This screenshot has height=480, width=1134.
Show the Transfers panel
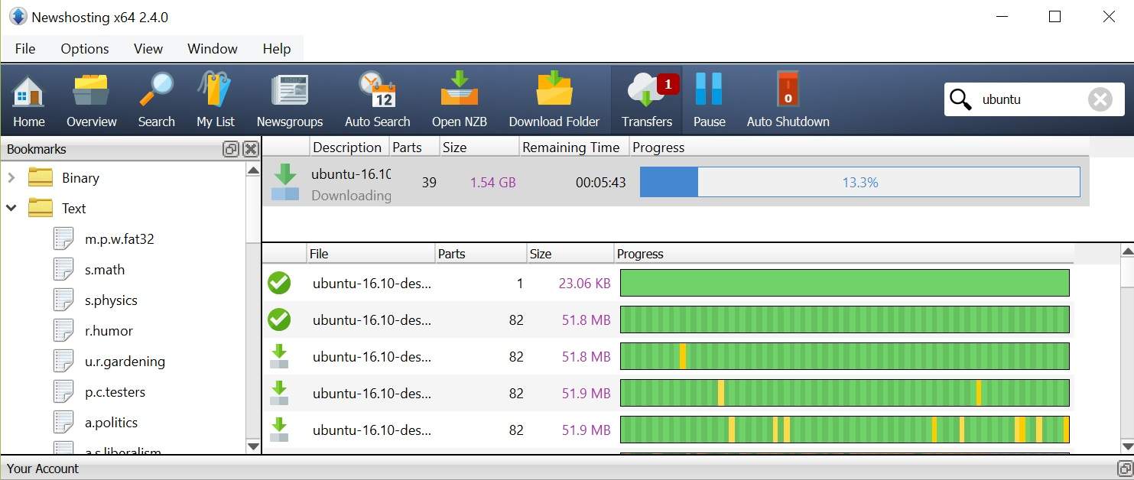pos(646,100)
